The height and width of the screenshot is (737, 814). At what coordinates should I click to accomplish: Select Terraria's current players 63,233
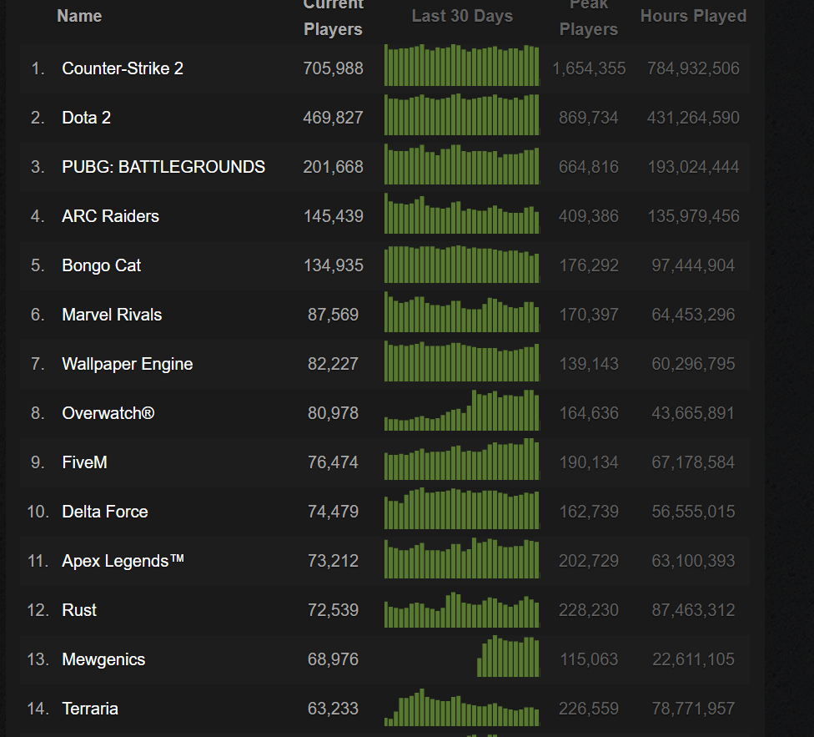coord(334,709)
